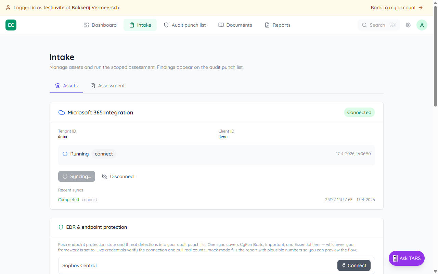
Task: Click the EC logo icon
Action: click(x=11, y=25)
